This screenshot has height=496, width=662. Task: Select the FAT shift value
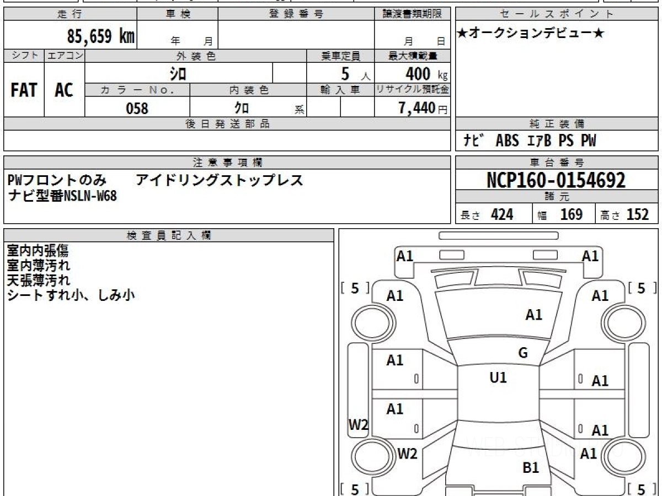(24, 91)
